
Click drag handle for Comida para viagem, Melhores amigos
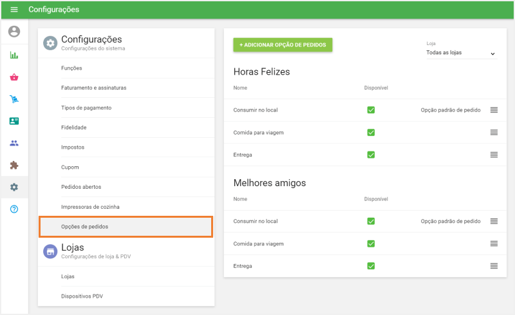[494, 243]
